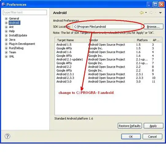Expand the Help tree node
This screenshot has width=166, height=162.
coord(6,31)
